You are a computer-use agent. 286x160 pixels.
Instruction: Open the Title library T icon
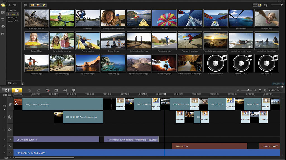[3, 19]
